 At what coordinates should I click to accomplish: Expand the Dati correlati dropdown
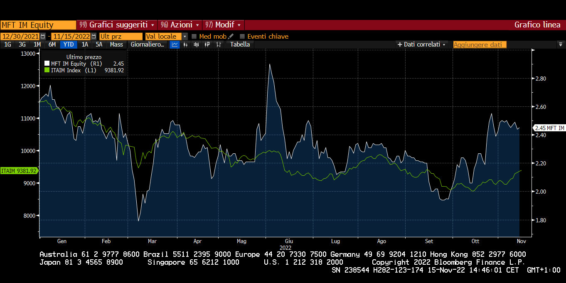tap(421, 44)
